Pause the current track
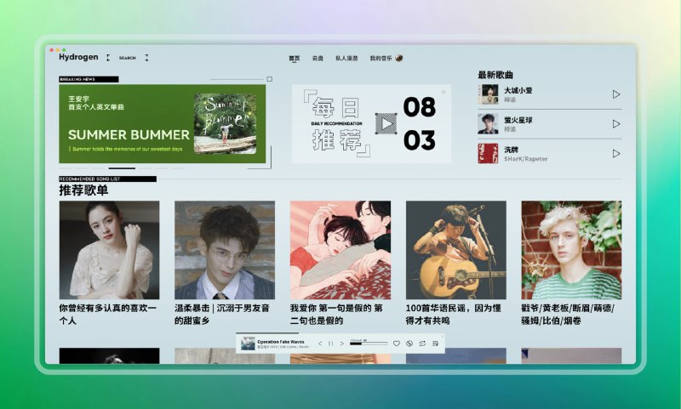 pyautogui.click(x=331, y=344)
